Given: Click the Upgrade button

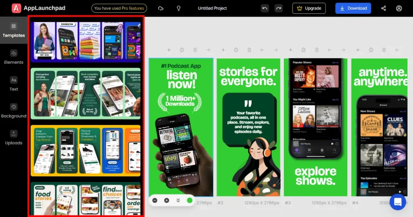Looking at the screenshot, I should (x=309, y=8).
